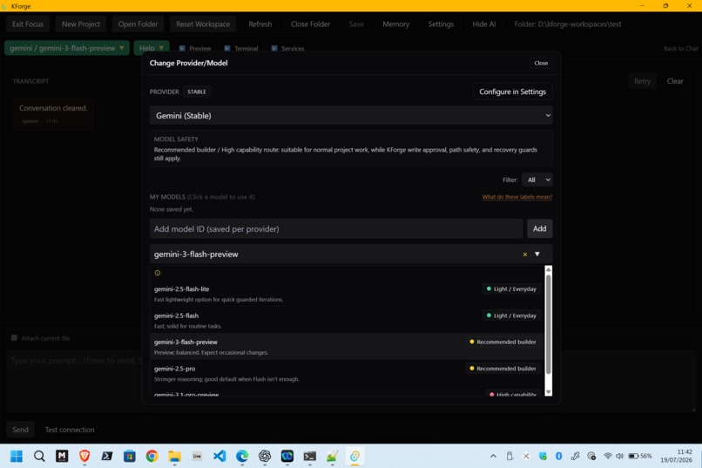Viewport: 702px width, 468px height.
Task: Launch the Brave browser from the taskbar
Action: [84, 456]
